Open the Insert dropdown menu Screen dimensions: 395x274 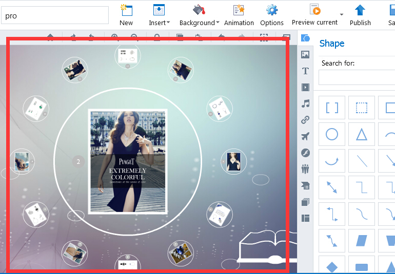click(x=159, y=15)
